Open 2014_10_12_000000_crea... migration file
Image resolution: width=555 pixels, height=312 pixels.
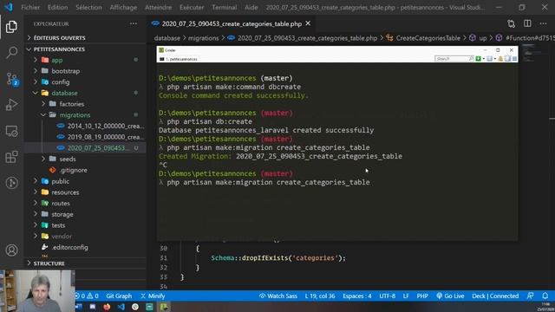pos(101,126)
